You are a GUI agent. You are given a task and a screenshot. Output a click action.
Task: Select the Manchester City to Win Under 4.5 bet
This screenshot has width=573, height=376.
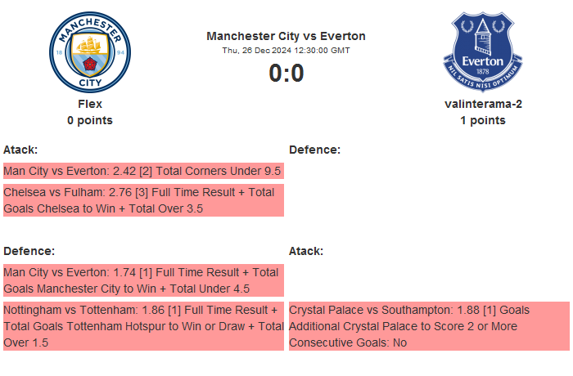[142, 280]
